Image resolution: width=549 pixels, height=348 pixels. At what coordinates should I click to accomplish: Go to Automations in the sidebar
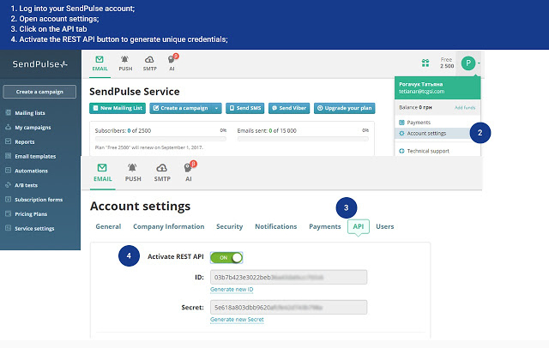click(x=30, y=171)
